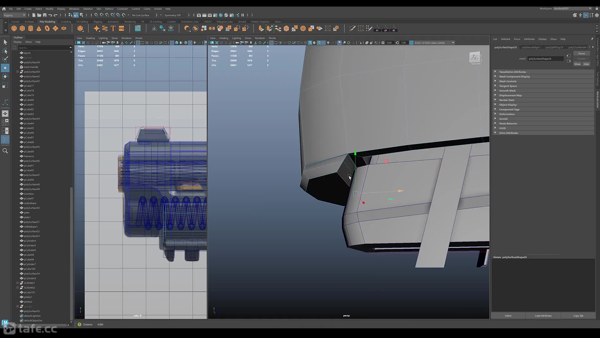The image size is (600, 338).
Task: Open search with the magnifier toolbox icon
Action: pyautogui.click(x=5, y=151)
